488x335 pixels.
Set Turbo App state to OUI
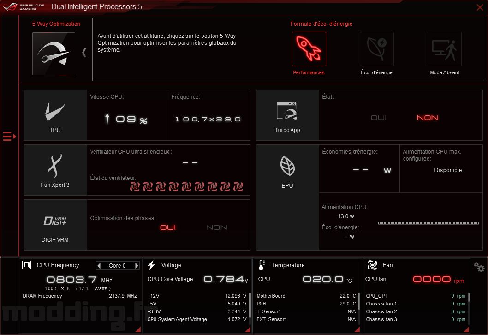(x=378, y=118)
